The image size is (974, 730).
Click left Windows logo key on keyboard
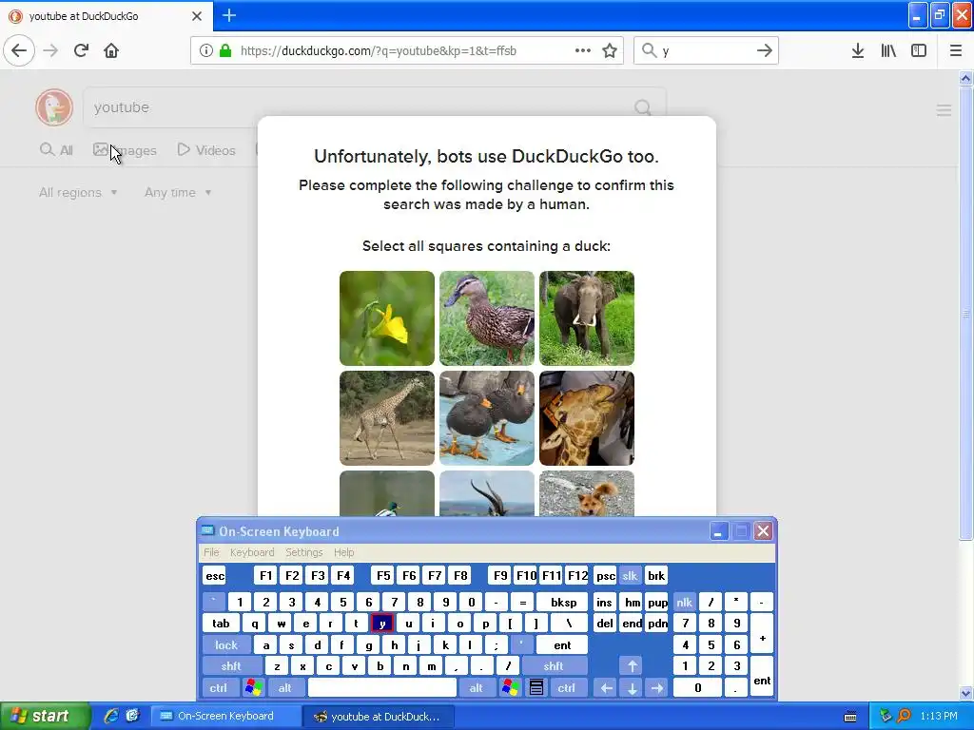click(254, 688)
